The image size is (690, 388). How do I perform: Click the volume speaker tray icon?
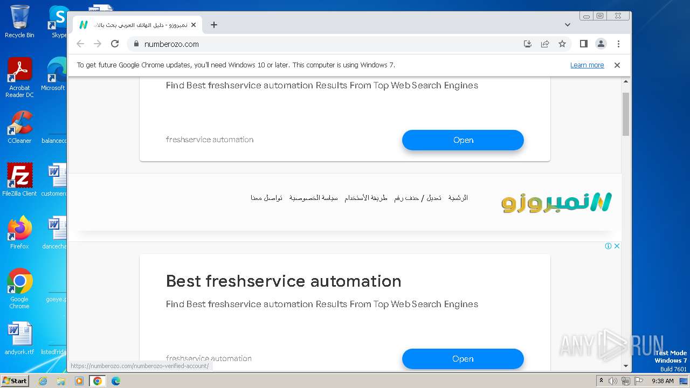[x=613, y=381]
